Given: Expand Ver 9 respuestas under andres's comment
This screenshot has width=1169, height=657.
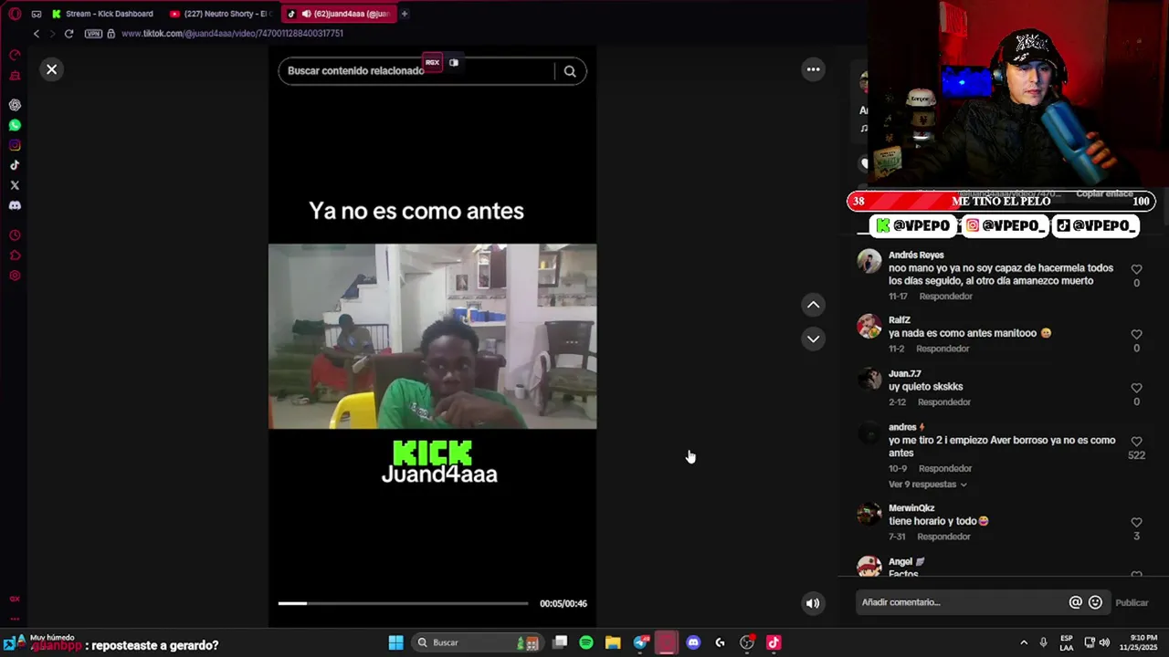Looking at the screenshot, I should (x=927, y=485).
